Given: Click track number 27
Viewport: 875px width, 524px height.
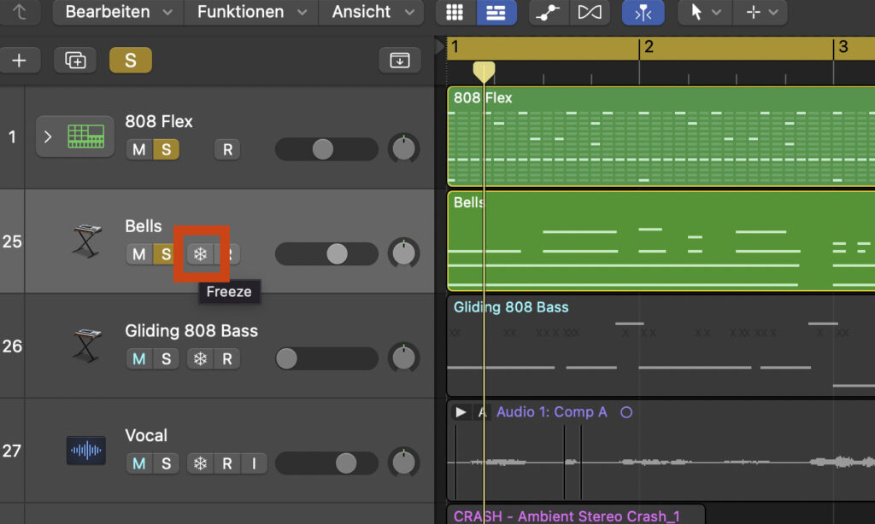Looking at the screenshot, I should point(12,451).
